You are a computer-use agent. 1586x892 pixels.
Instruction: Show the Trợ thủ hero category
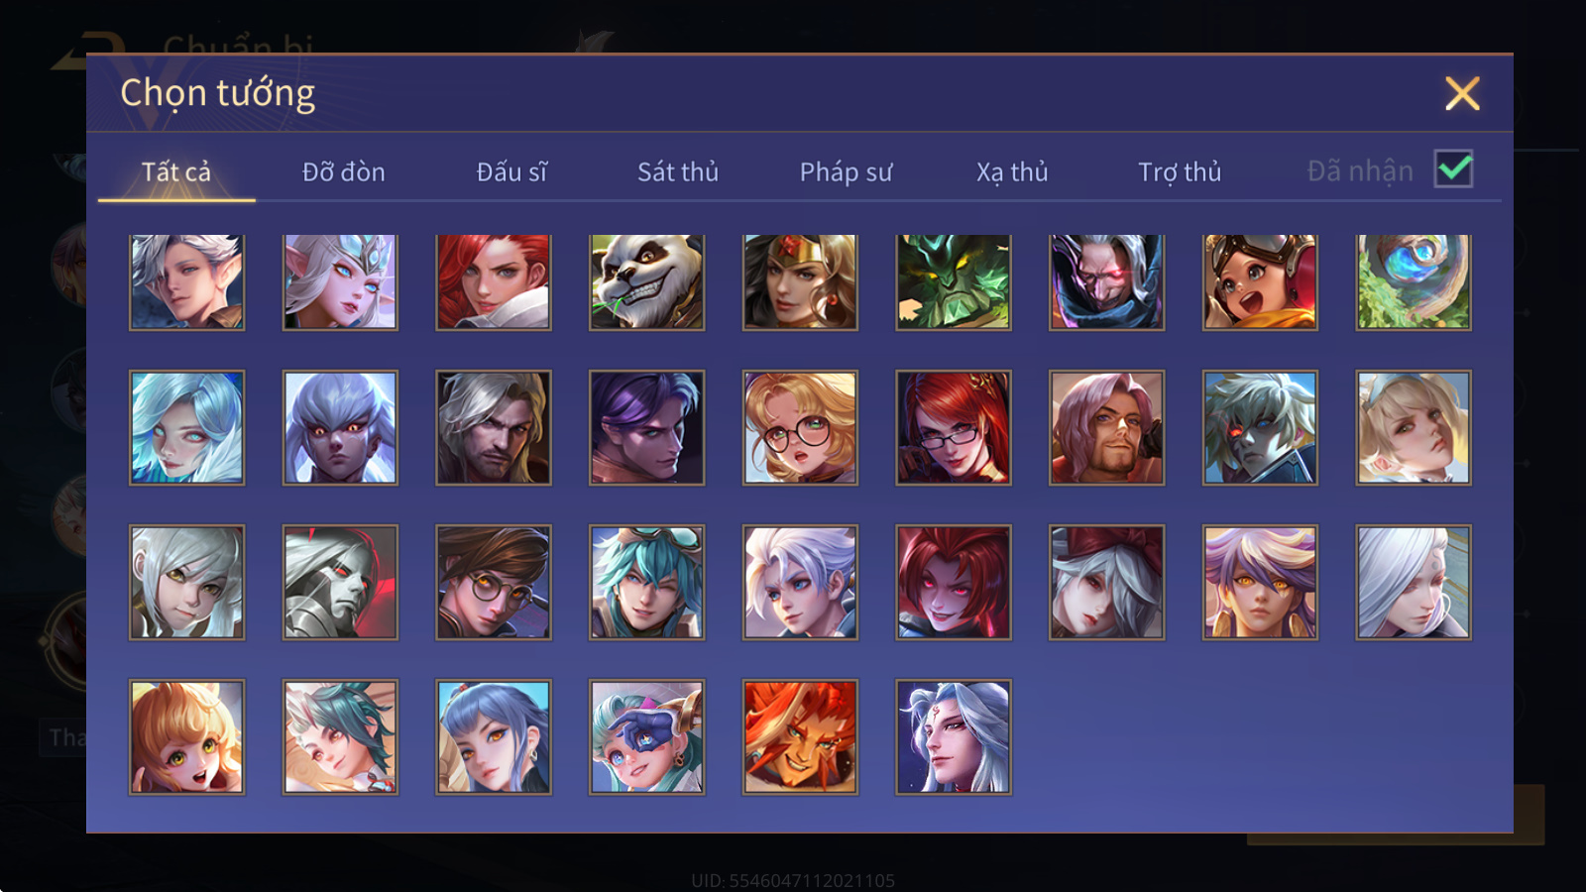coord(1180,171)
